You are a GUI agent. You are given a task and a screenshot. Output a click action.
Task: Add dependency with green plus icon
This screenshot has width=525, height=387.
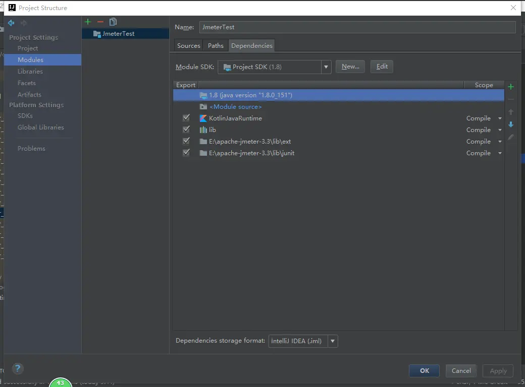[510, 87]
